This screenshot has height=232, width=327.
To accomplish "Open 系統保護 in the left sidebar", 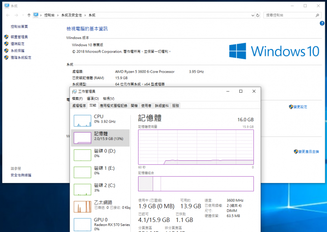I will [18, 51].
